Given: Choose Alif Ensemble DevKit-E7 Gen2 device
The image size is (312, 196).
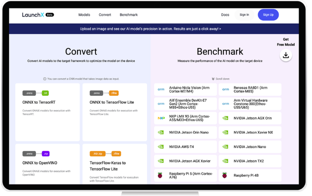Looking at the screenshot, I should click(x=185, y=104).
